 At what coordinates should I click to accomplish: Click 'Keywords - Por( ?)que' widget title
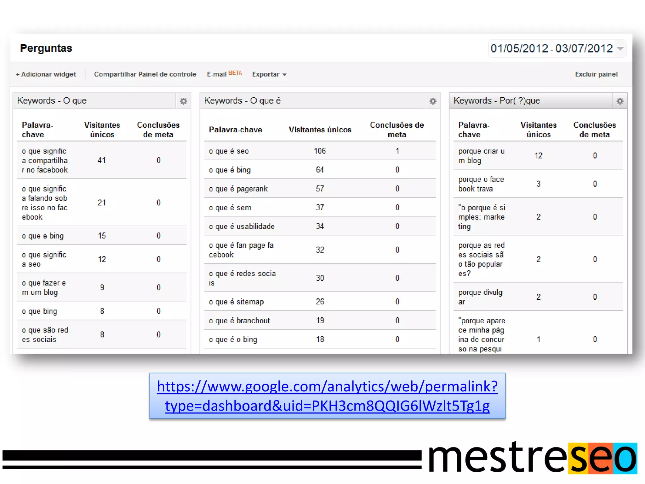497,101
